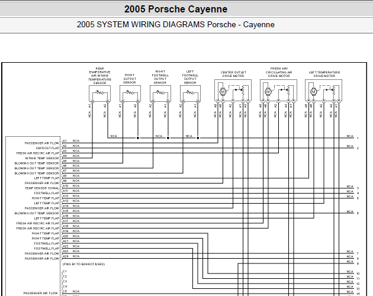Viewport: 373px width, 296px height.
Task: Click the 'INTAKE TEMP SENSOR' pin description
Action: tap(42, 158)
